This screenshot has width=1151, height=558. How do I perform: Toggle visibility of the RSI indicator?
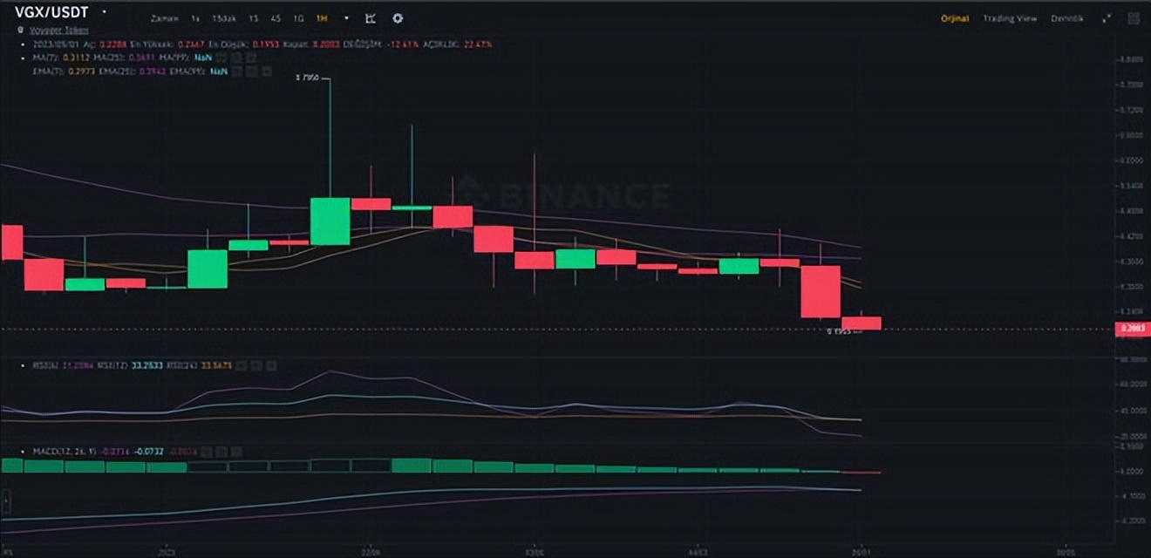click(x=242, y=366)
